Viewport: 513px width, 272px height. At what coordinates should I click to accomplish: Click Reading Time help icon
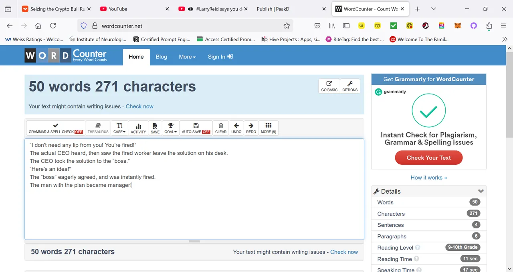pos(416,259)
